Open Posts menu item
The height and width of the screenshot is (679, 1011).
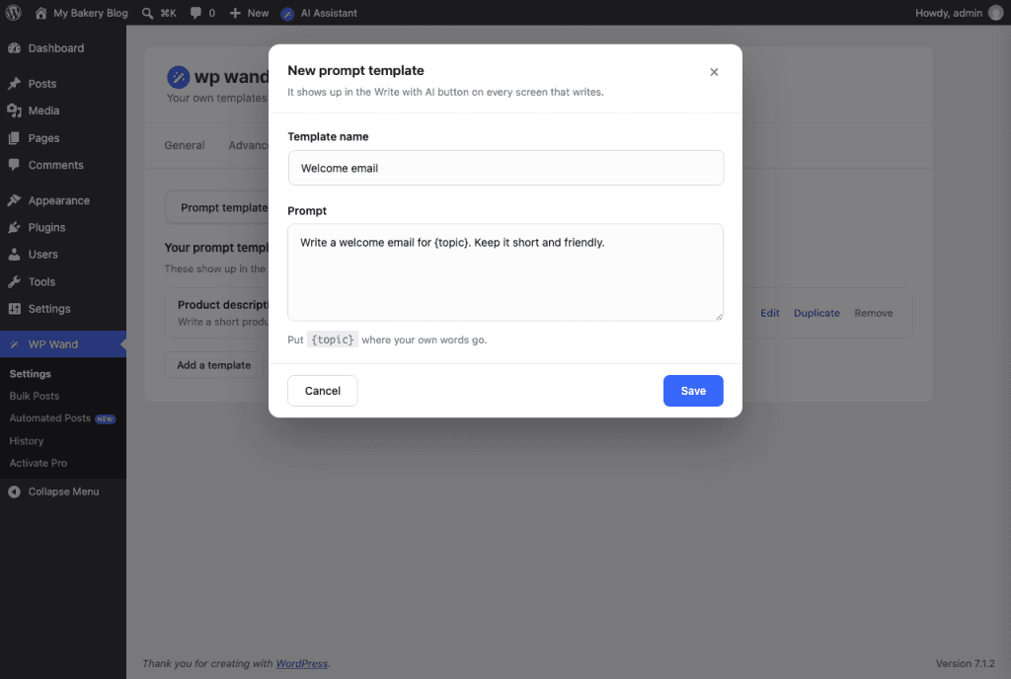(63, 84)
